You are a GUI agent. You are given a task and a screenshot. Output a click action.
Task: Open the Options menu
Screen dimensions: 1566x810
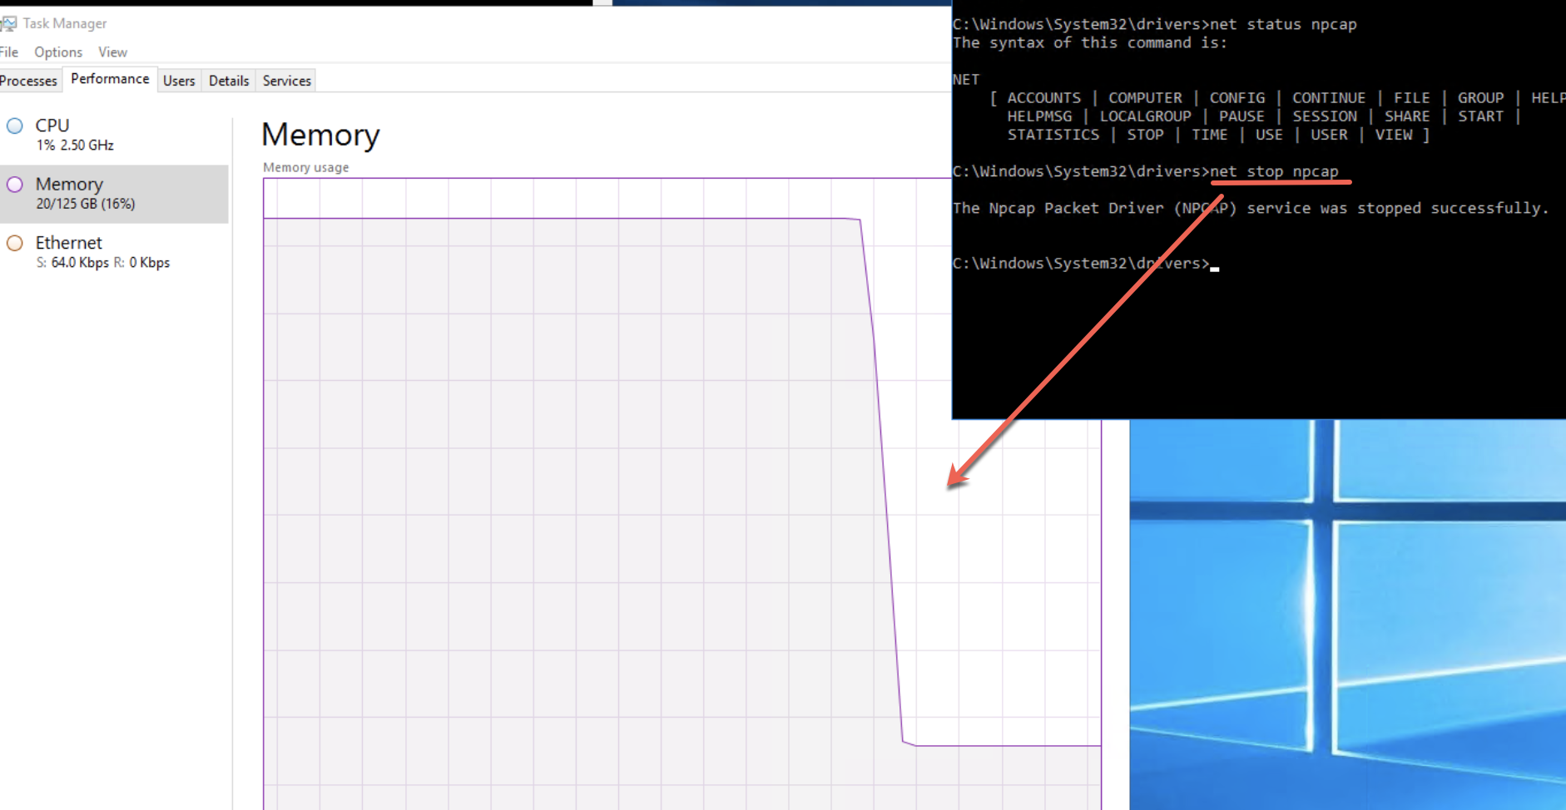tap(58, 52)
